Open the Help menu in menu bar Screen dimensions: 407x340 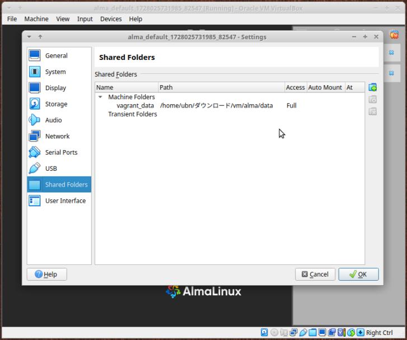click(135, 19)
